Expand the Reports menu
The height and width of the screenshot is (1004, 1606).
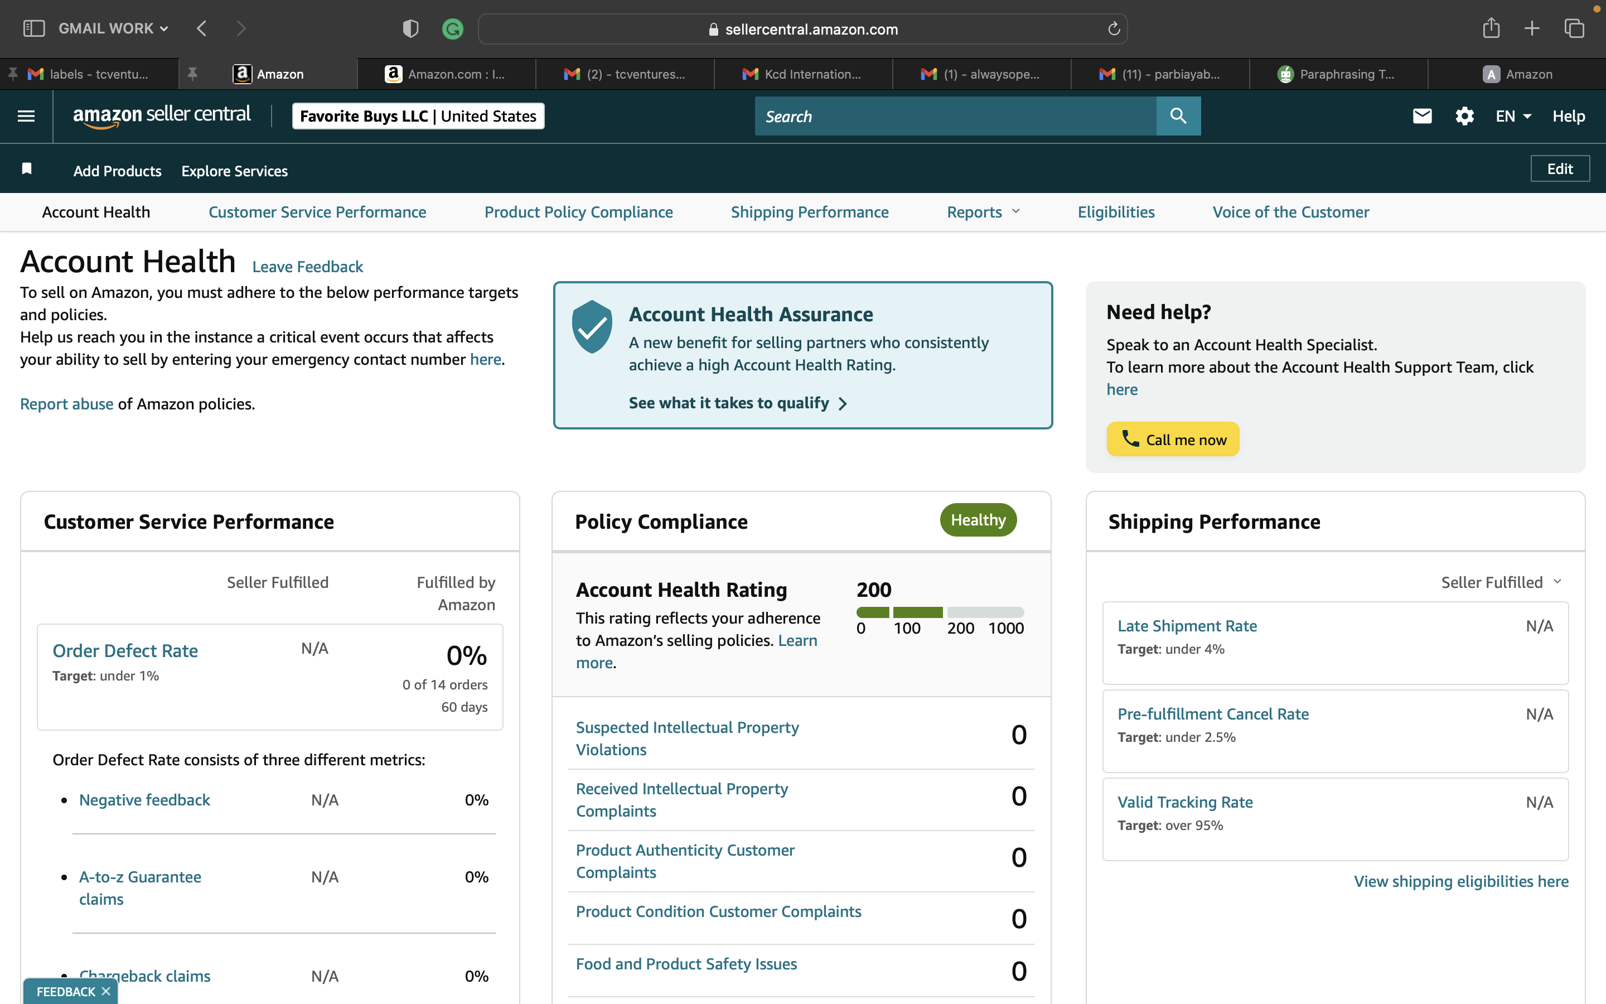(984, 212)
